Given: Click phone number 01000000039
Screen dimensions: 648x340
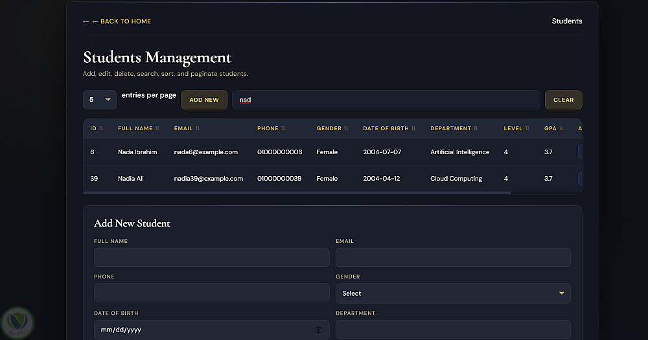Looking at the screenshot, I should pyautogui.click(x=279, y=179).
